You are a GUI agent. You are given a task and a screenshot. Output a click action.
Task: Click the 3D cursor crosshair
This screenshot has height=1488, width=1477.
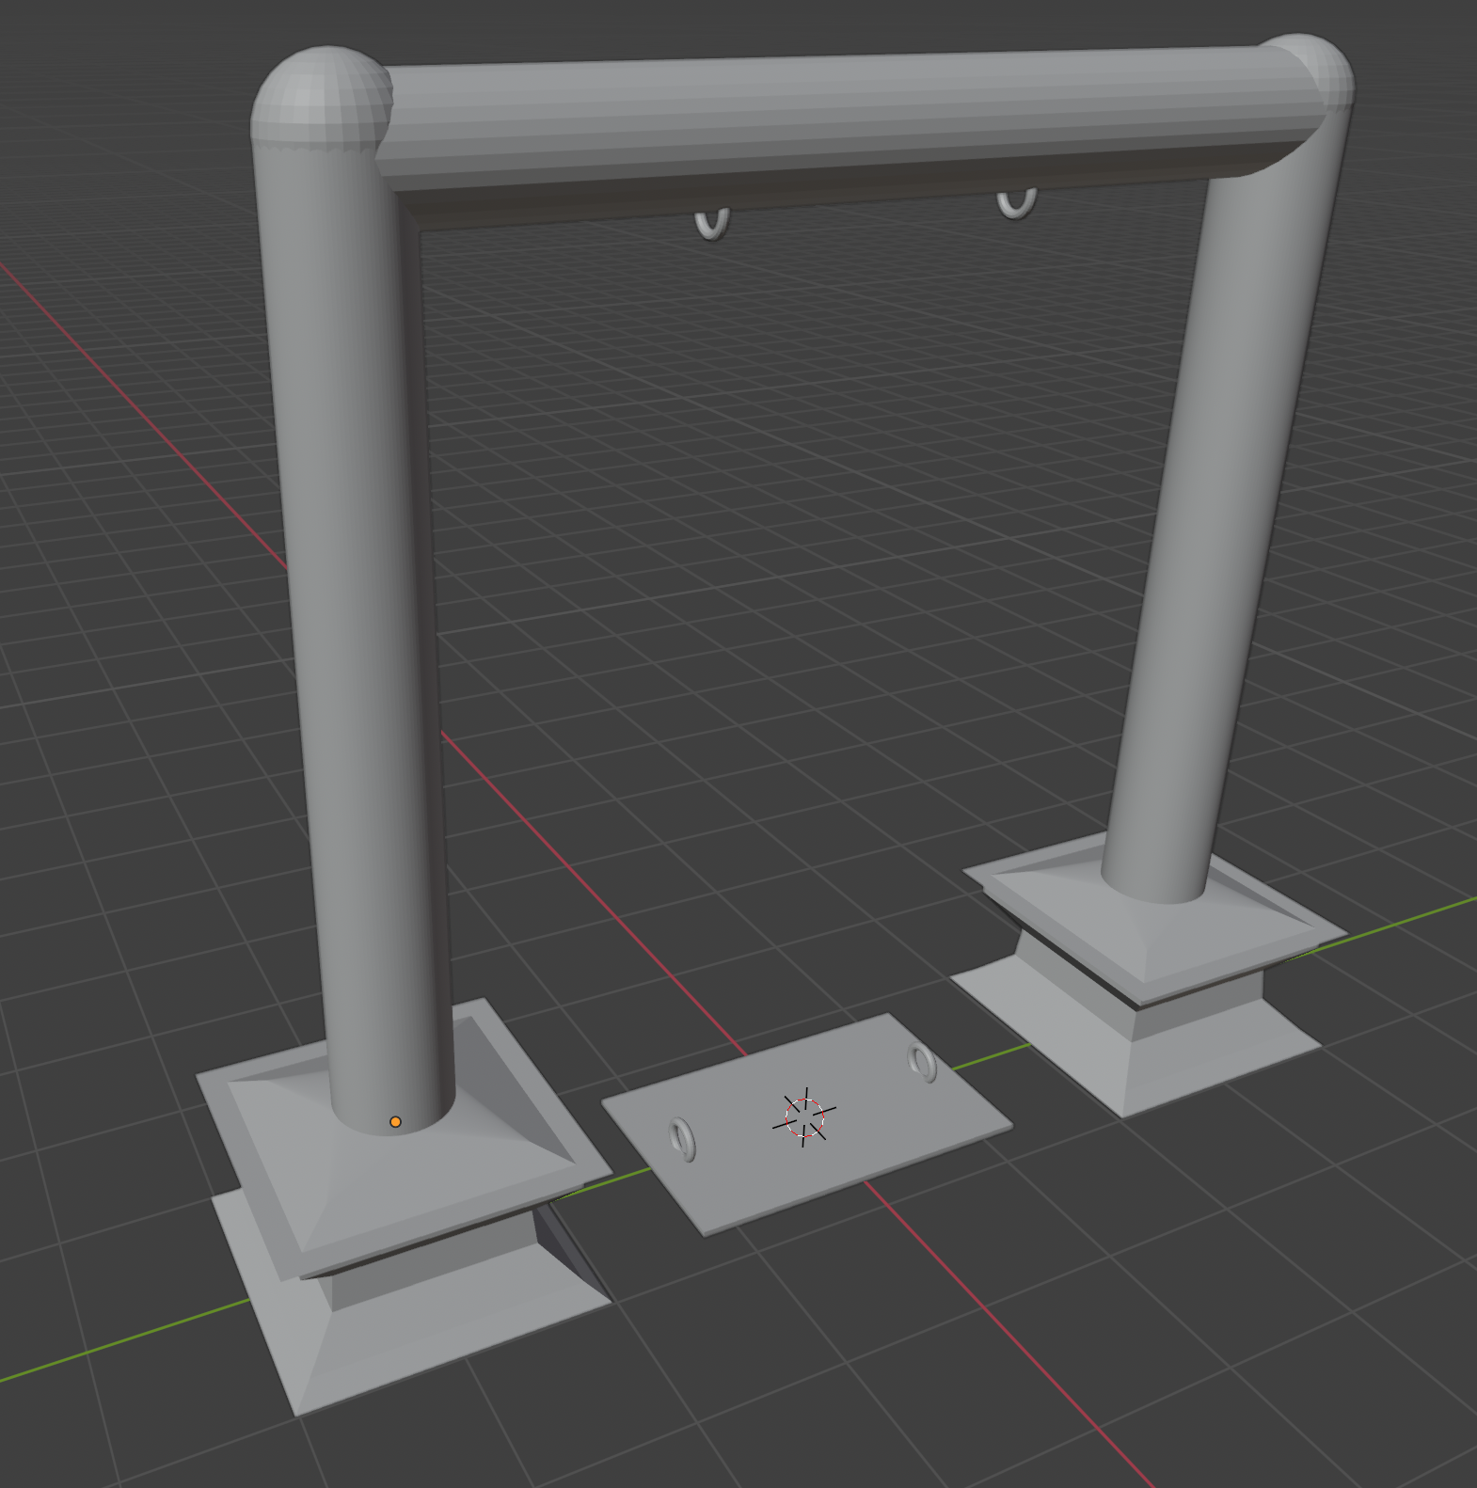[804, 1117]
